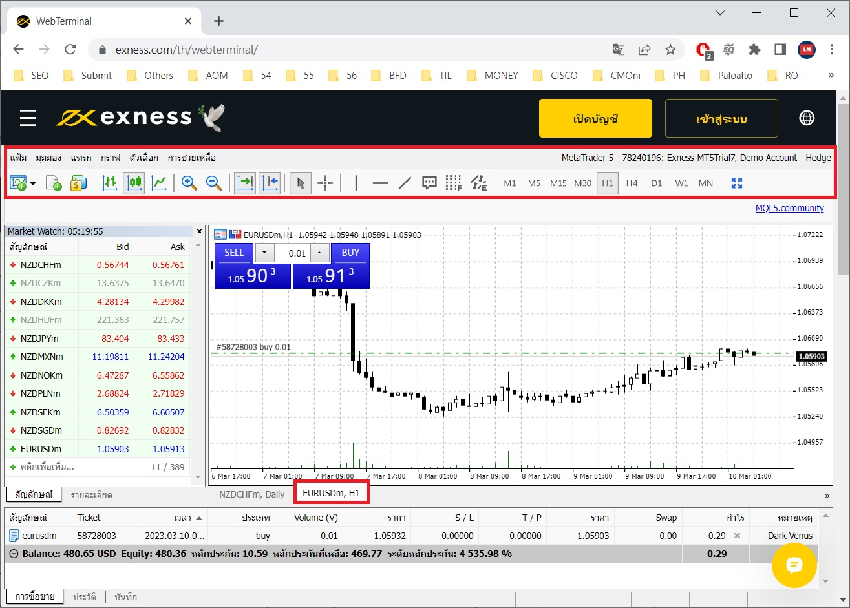The width and height of the screenshot is (850, 608).
Task: Bookmark this page with star icon
Action: click(670, 50)
